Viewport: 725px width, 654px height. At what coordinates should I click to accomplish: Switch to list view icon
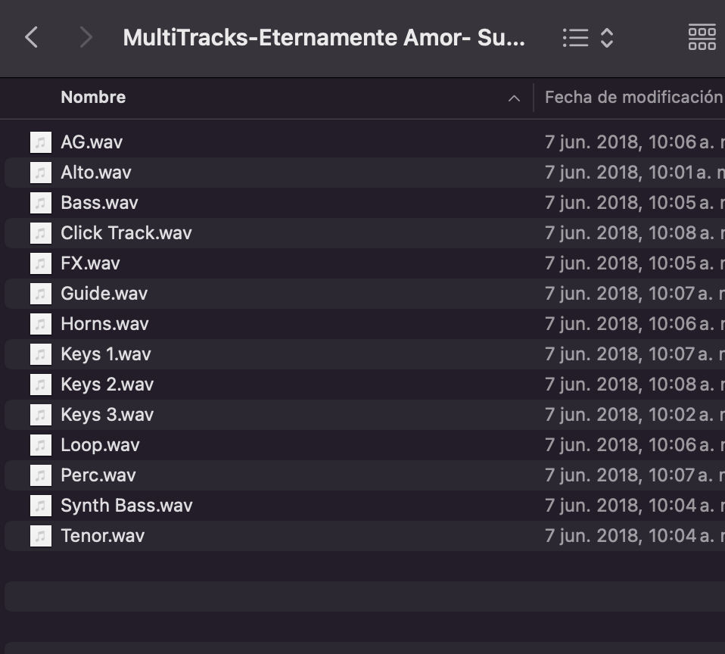click(x=575, y=37)
